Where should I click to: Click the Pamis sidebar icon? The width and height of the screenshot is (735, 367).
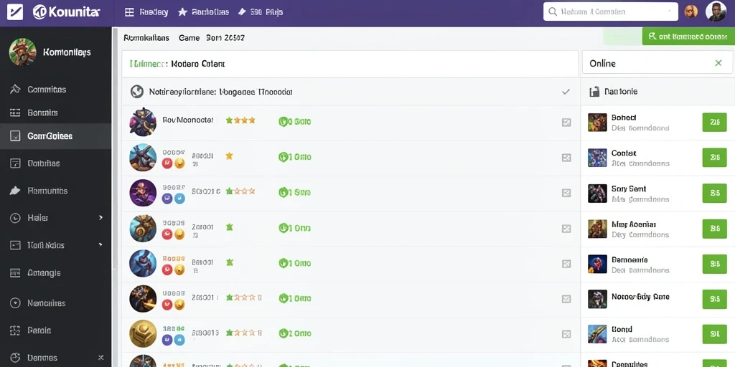pos(15,330)
